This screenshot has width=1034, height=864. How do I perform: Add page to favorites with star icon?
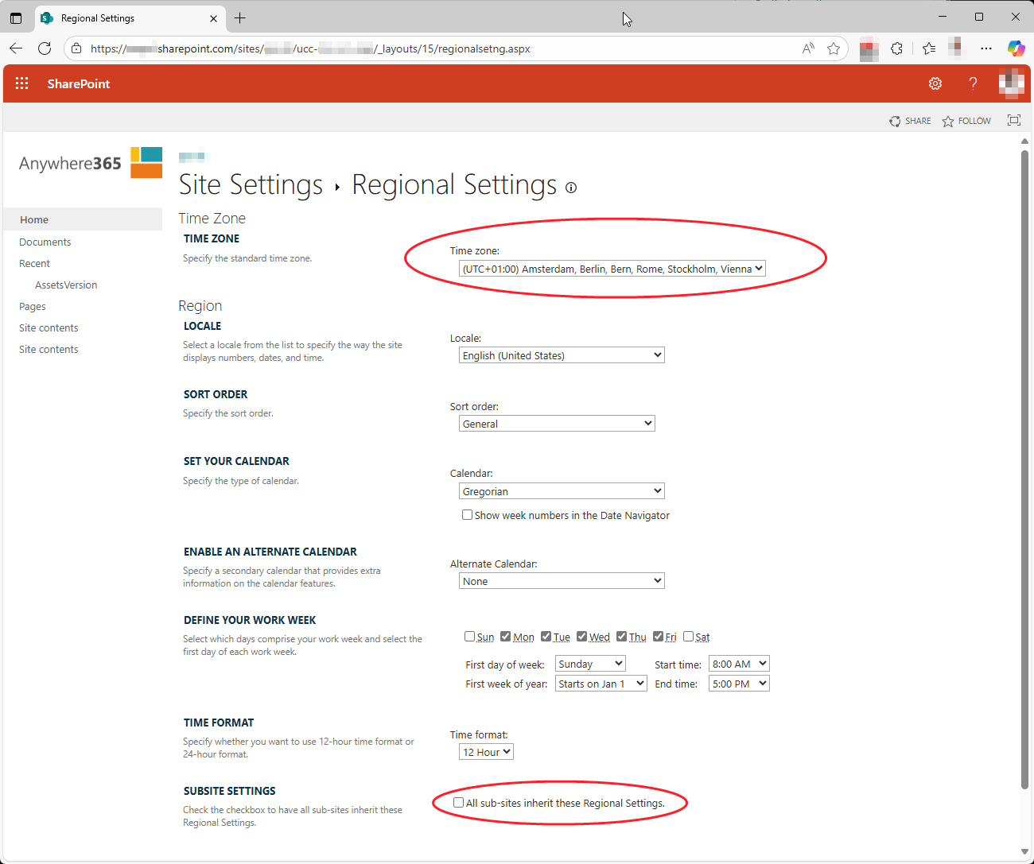click(x=833, y=48)
